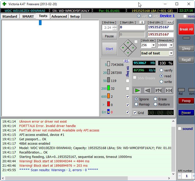Toggle log checkbox for 200 ms blocks
Image resolution: width=195 pixels, height=181 pixels.
point(127,89)
